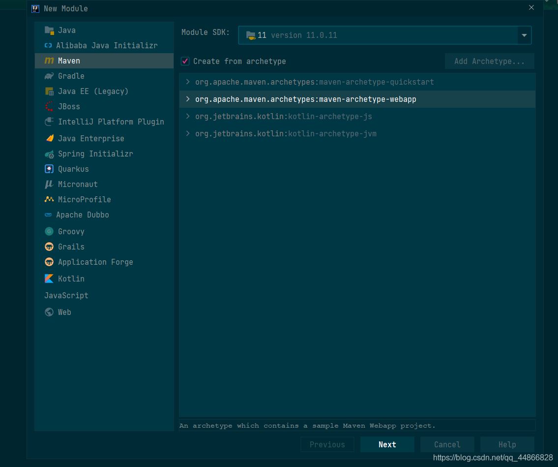
Task: Select the JBoss icon
Action: [x=49, y=106]
